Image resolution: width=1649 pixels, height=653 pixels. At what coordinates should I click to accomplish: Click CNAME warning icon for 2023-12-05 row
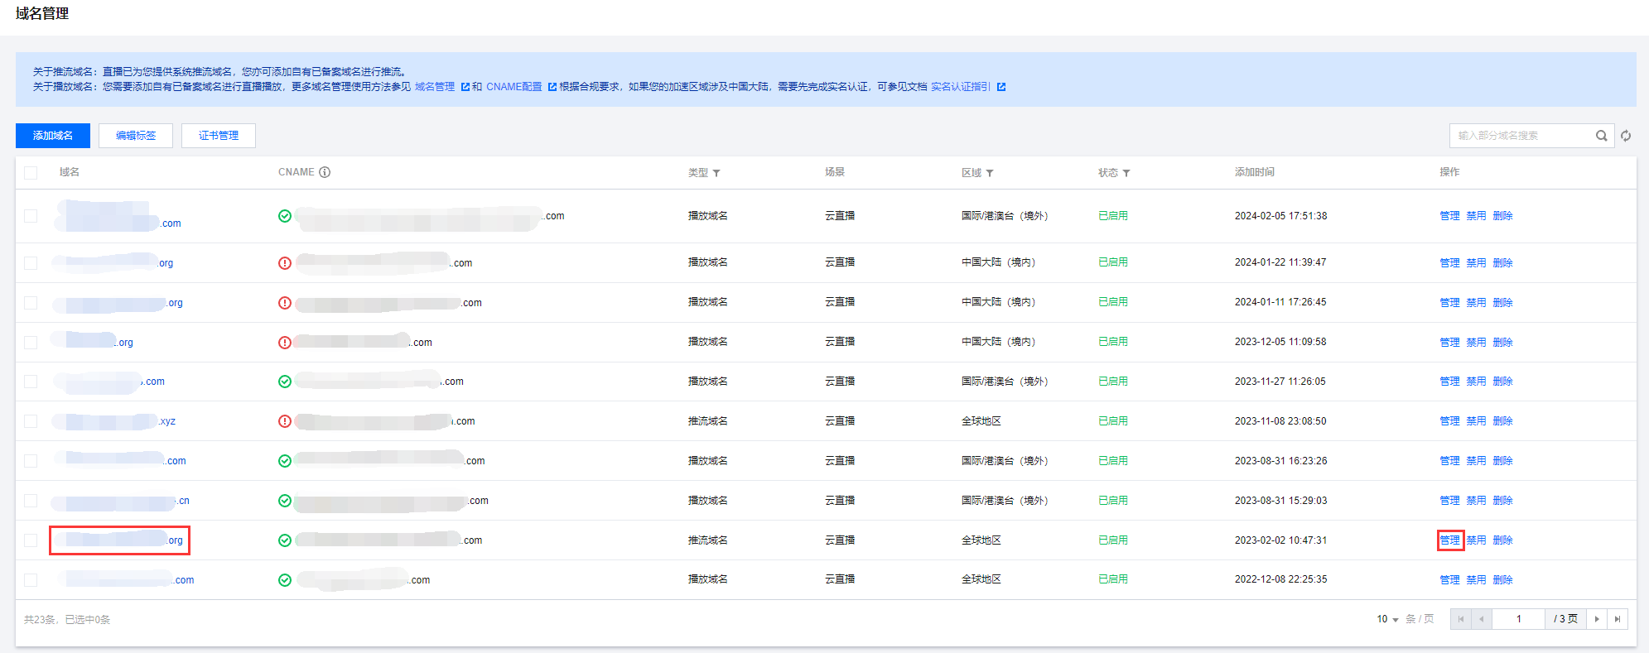[285, 343]
